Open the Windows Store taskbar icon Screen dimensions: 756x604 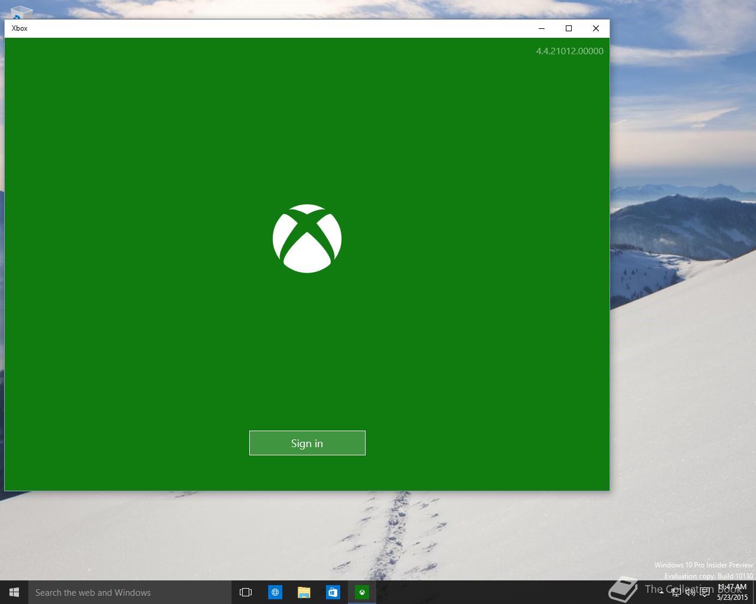pyautogui.click(x=333, y=592)
